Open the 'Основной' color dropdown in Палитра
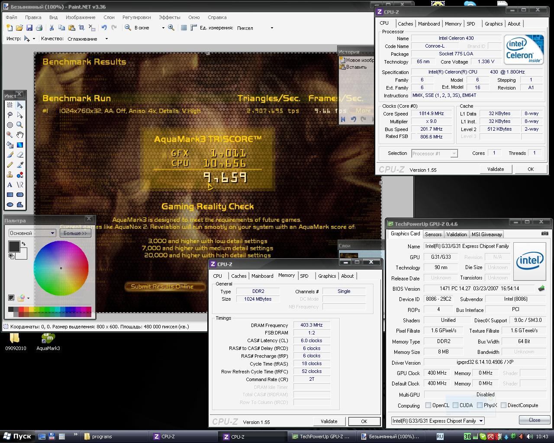Image resolution: width=554 pixels, height=443 pixels. click(x=32, y=233)
